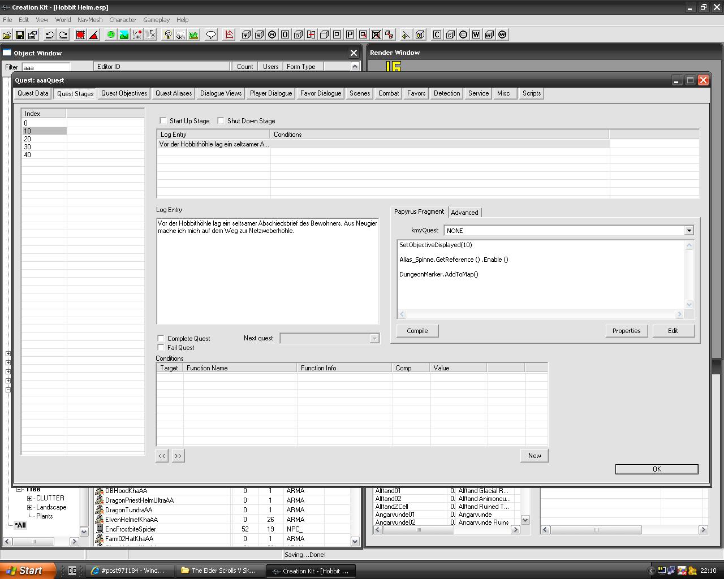Check the Complete Quest checkbox

click(x=161, y=339)
